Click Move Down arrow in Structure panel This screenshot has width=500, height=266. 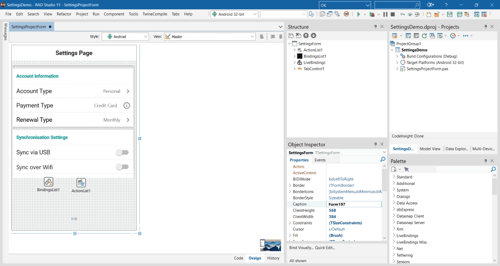pyautogui.click(x=313, y=35)
